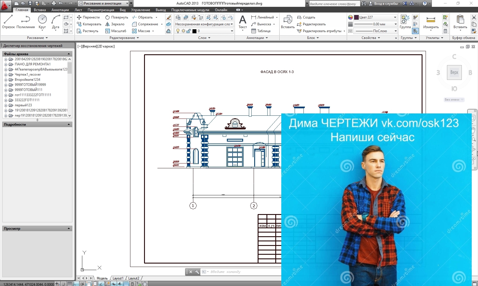Click the Перенести move tool
The height and width of the screenshot is (286, 478).
pyautogui.click(x=88, y=17)
